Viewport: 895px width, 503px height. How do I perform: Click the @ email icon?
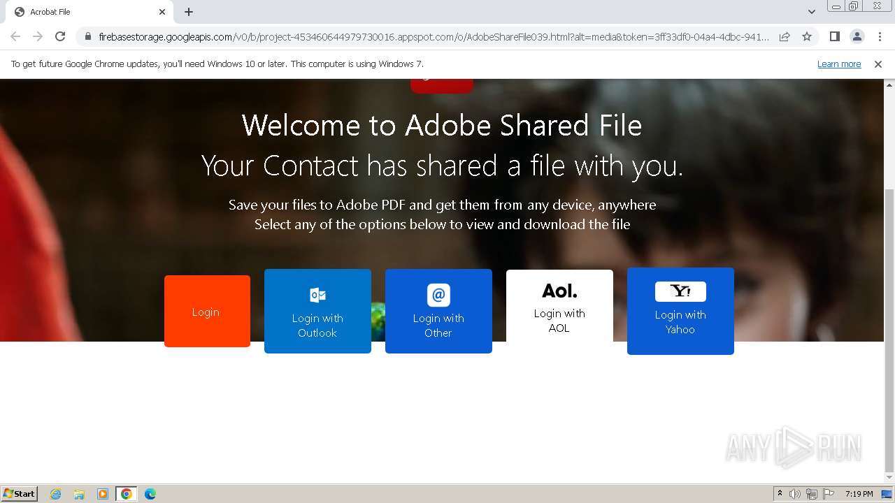pyautogui.click(x=438, y=295)
